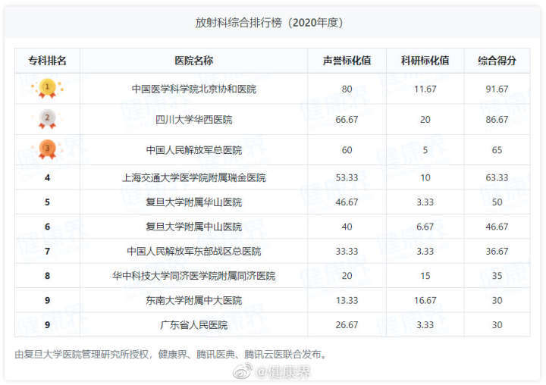
Task: Click rank 9 beside 广东省人民医院
Action: tap(47, 325)
